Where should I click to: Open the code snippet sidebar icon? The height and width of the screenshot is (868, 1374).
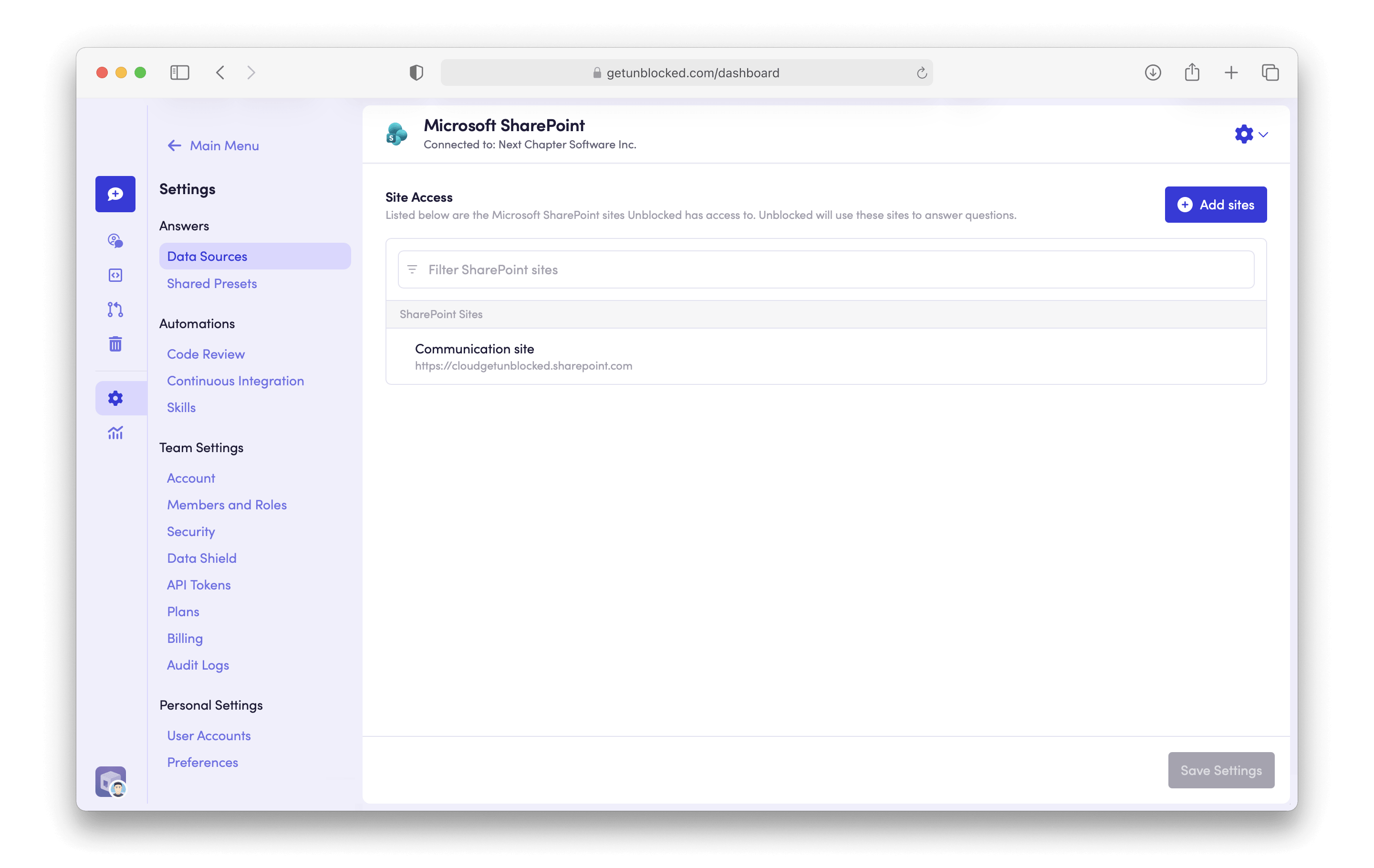[115, 276]
